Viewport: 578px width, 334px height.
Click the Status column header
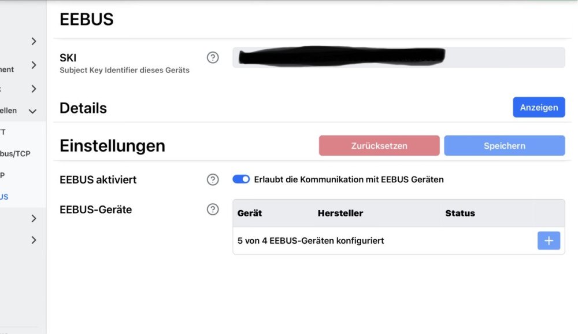click(x=460, y=213)
